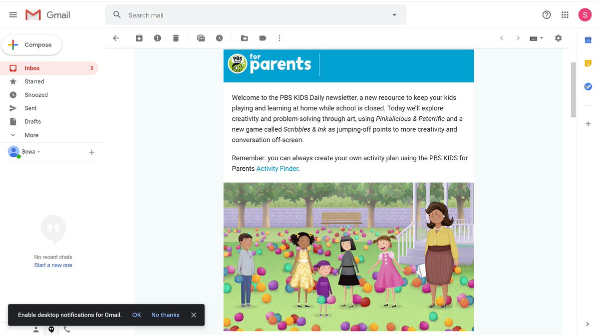Accept desktop notifications with OK
This screenshot has height=335, width=599.
(x=137, y=315)
